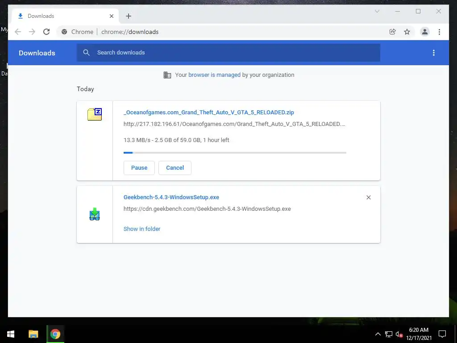This screenshot has width=457, height=343.
Task: Remove Geekbench entry from the list
Action: (x=368, y=197)
